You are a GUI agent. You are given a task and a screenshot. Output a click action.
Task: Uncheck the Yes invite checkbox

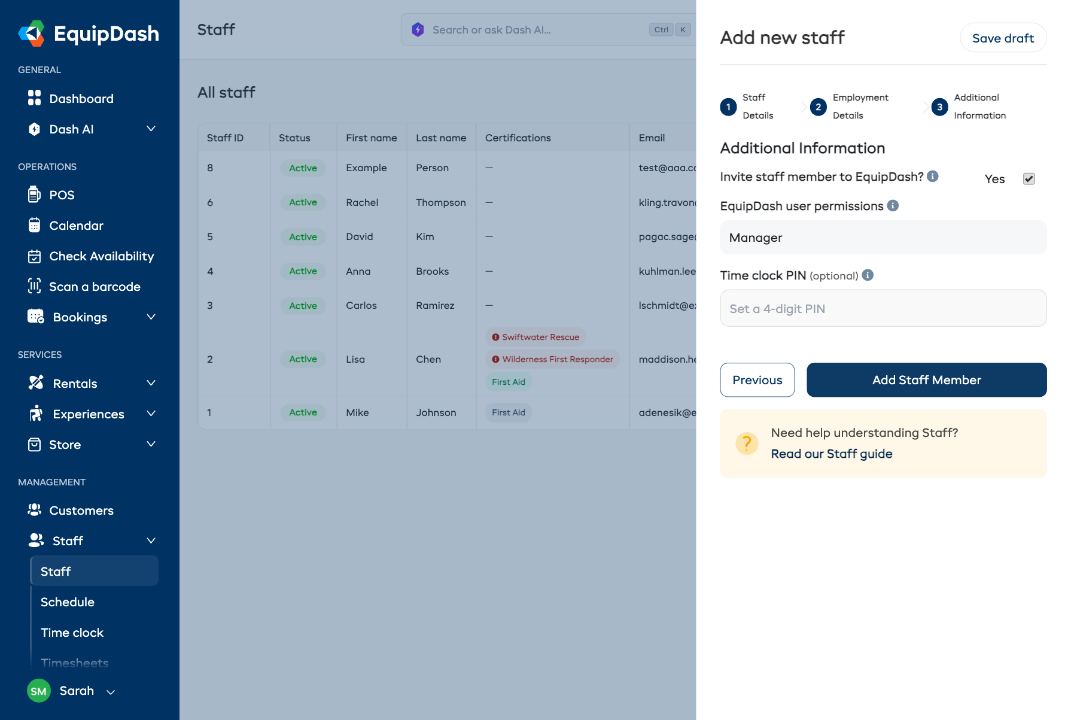click(x=1029, y=178)
